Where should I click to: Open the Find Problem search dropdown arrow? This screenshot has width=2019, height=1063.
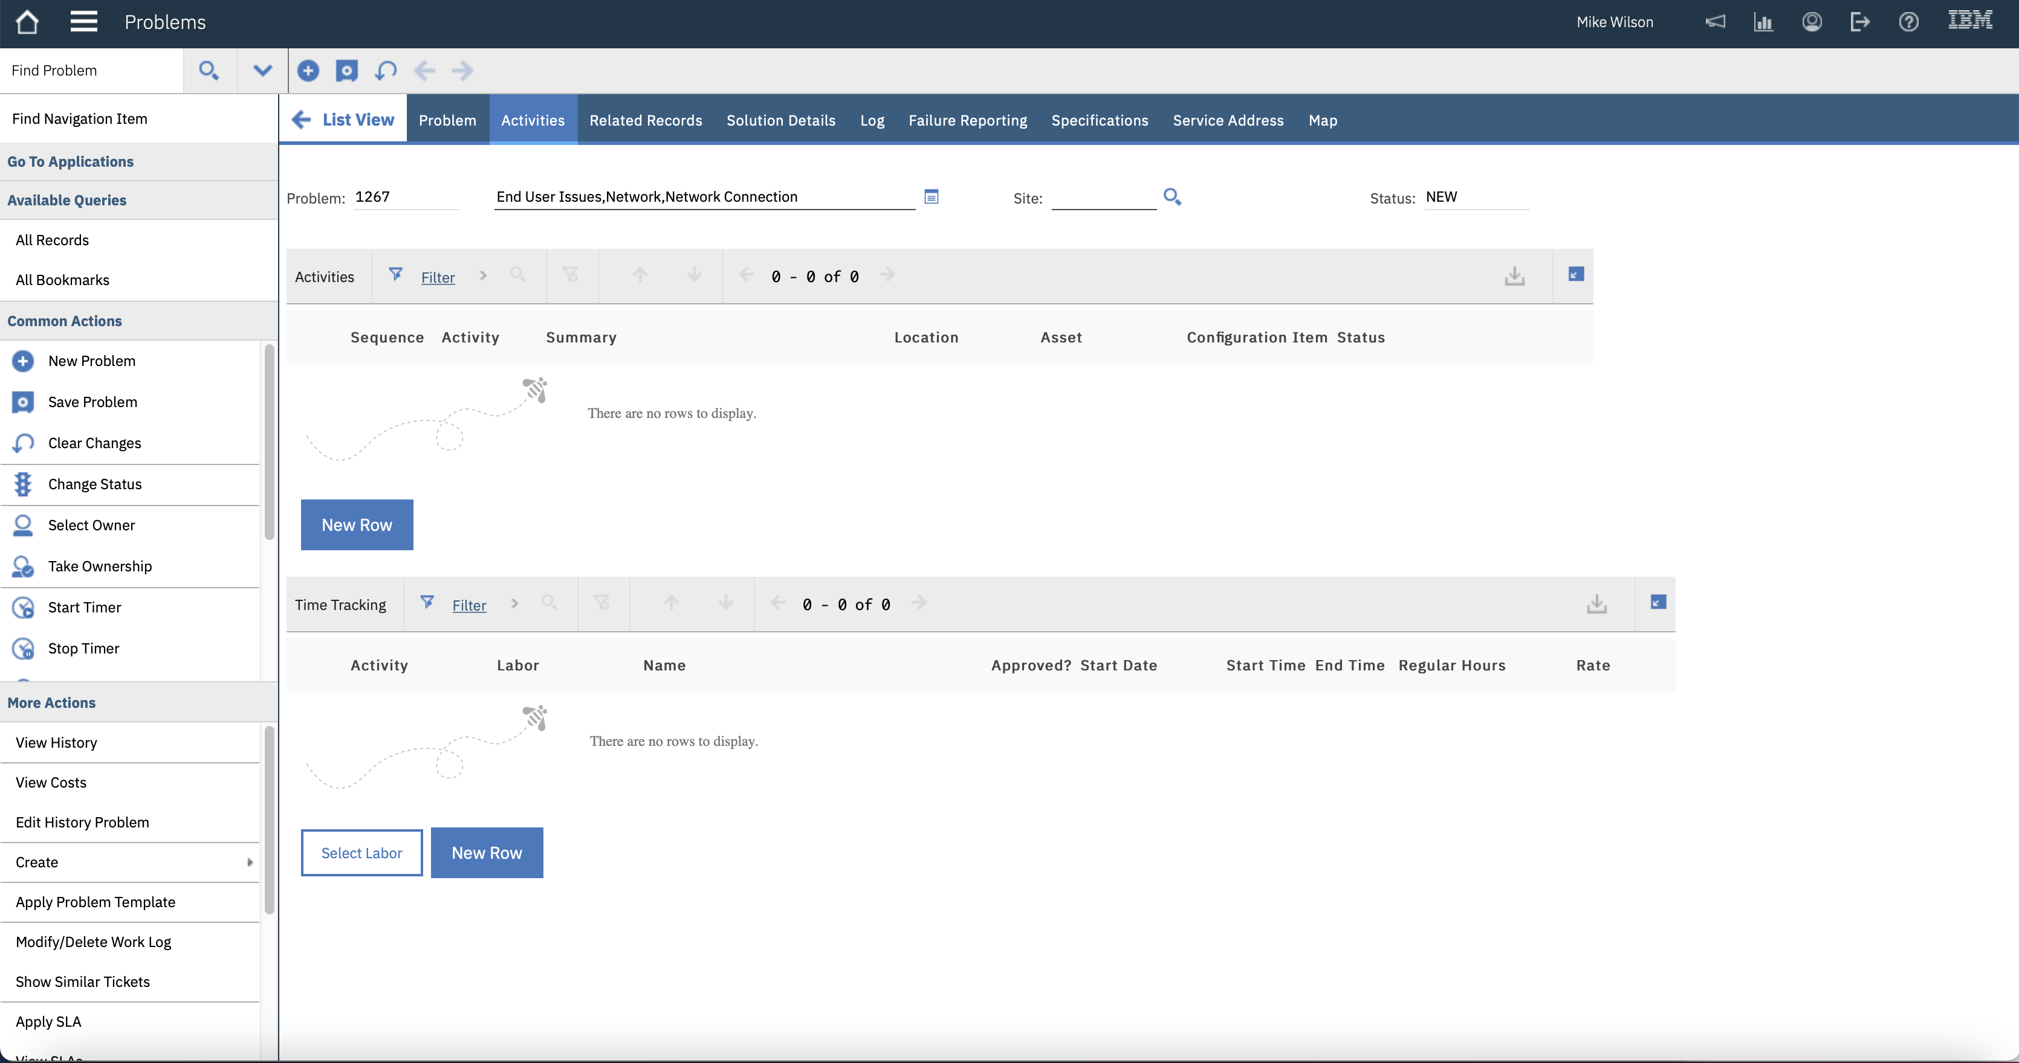[x=262, y=71]
